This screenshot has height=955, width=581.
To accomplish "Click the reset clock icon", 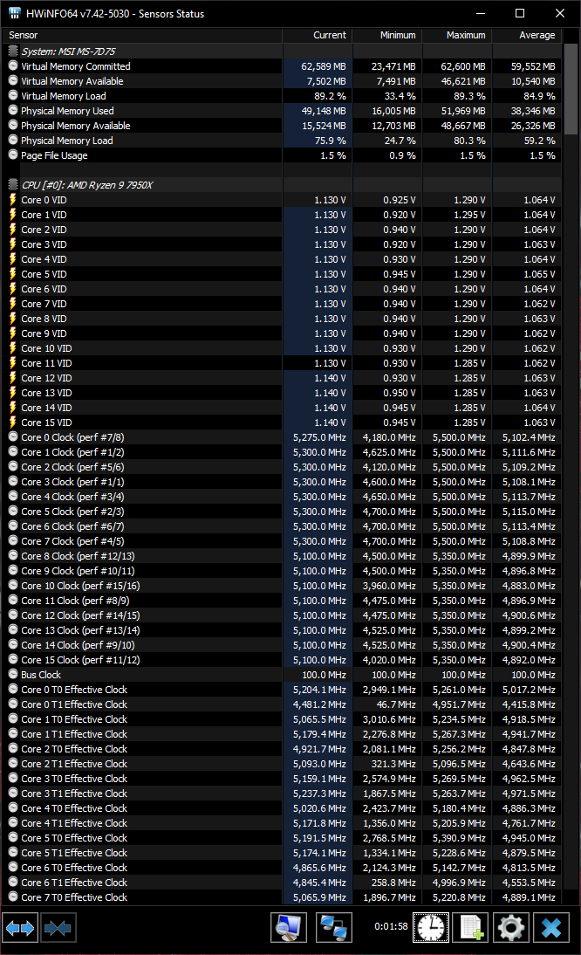I will pos(431,928).
